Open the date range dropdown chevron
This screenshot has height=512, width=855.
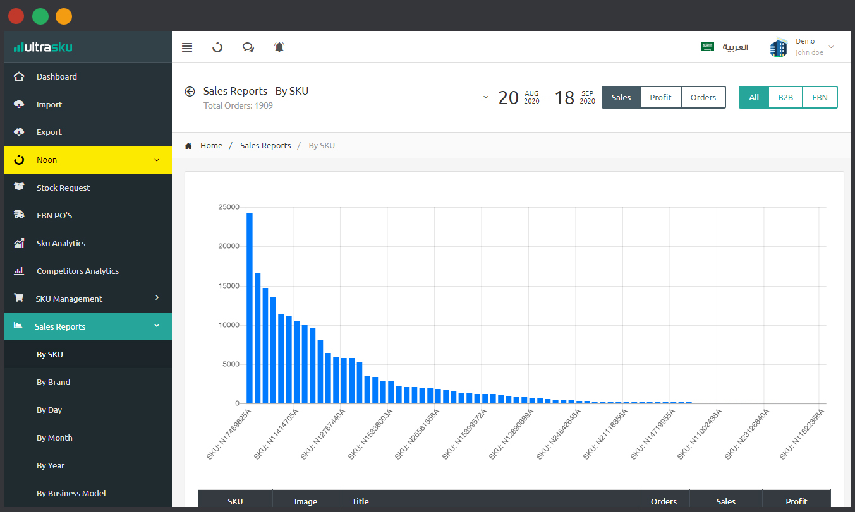[485, 97]
